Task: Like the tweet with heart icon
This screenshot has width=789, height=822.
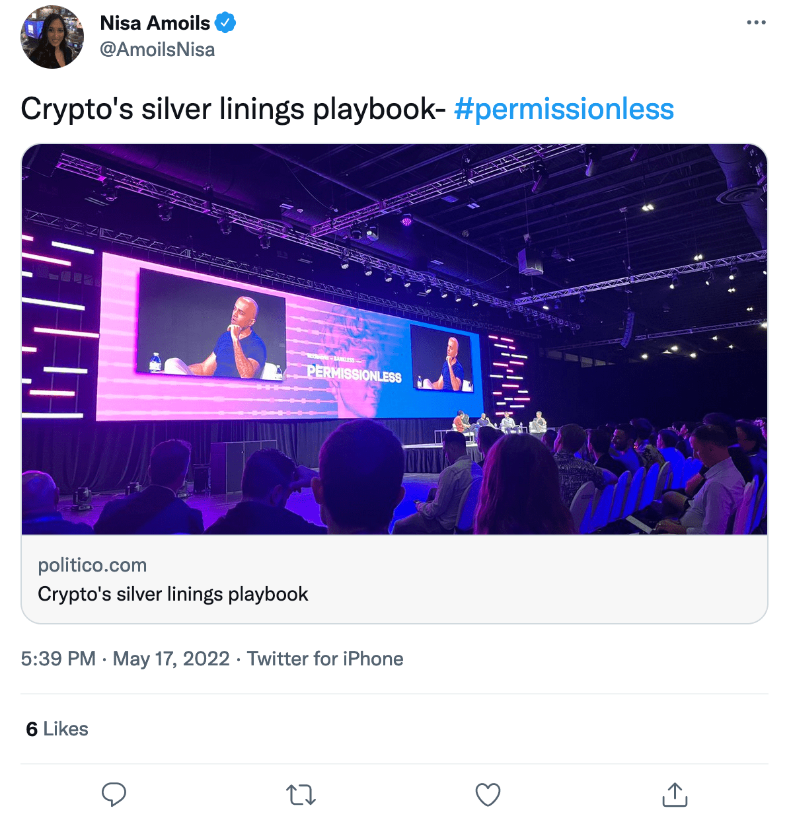Action: [x=488, y=794]
